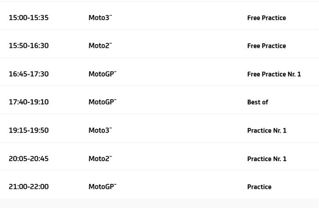
Task: Open the Moto2 Free Practice session at 15:50
Action: [266, 46]
